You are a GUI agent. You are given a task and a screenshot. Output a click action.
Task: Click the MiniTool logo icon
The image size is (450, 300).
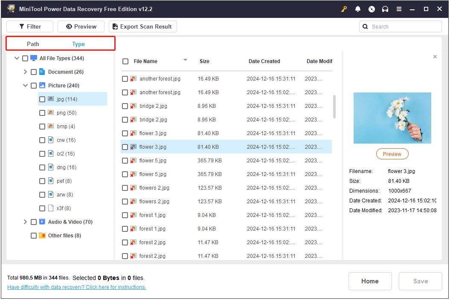tap(11, 9)
